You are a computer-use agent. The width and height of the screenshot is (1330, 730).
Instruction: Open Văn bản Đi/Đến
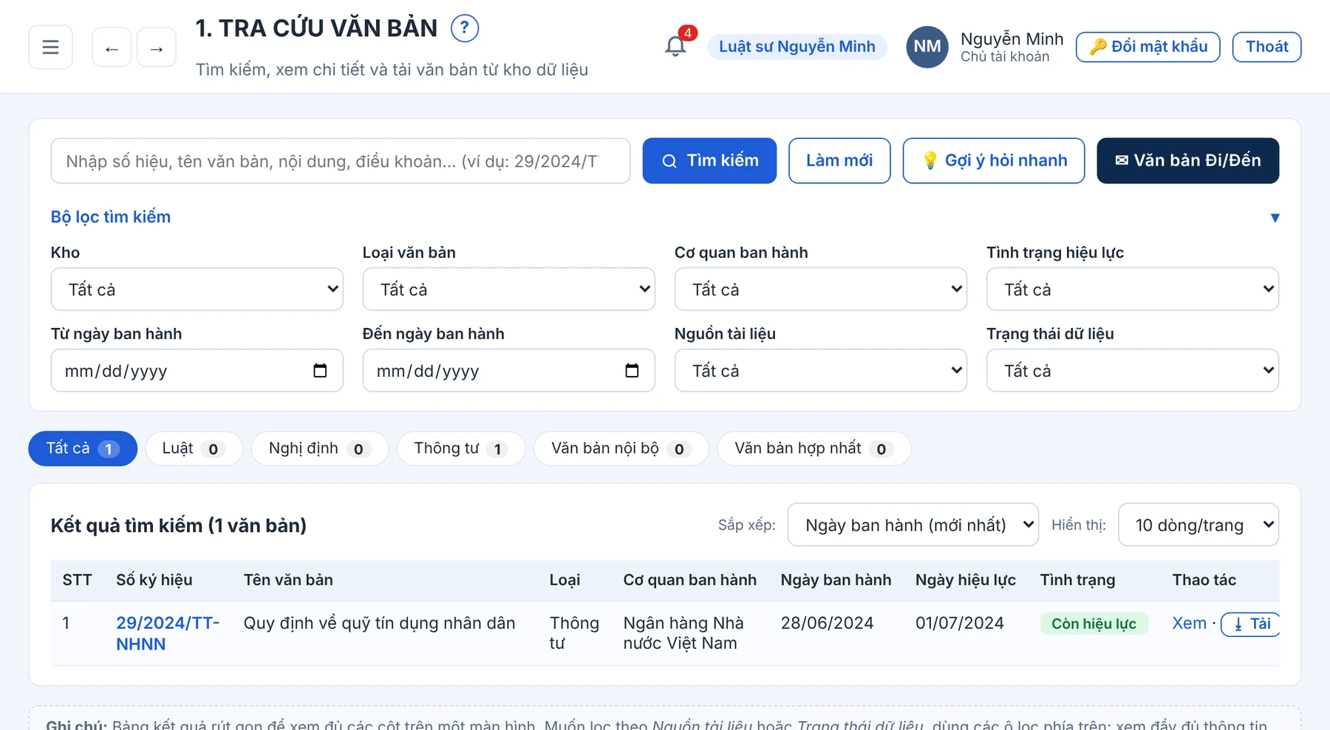pyautogui.click(x=1188, y=160)
